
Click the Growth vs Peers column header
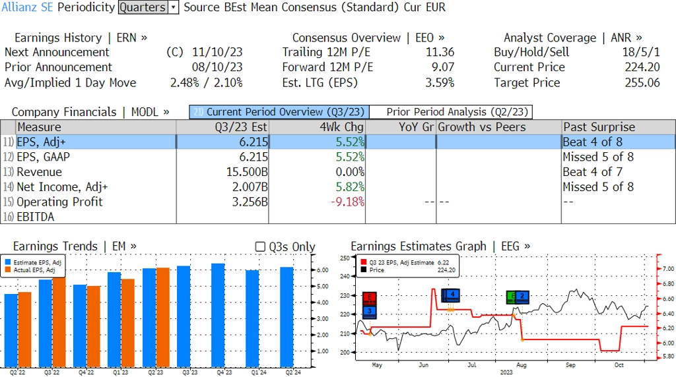point(499,127)
